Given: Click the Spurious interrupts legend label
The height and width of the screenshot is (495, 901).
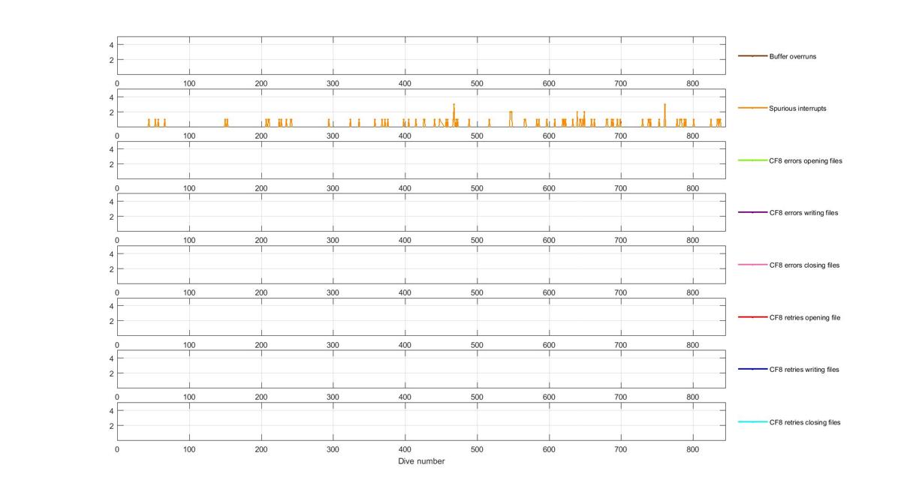Looking at the screenshot, I should point(797,108).
